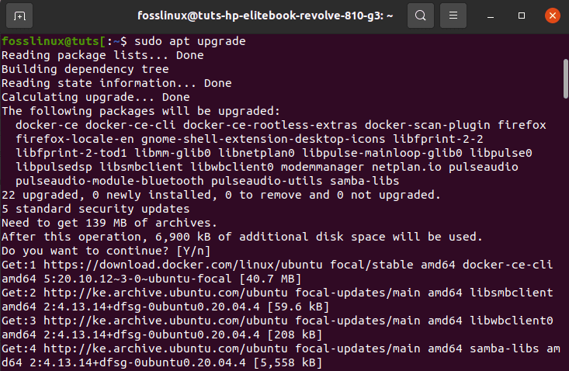Close the terminal with red X
The height and width of the screenshot is (371, 569).
click(552, 16)
